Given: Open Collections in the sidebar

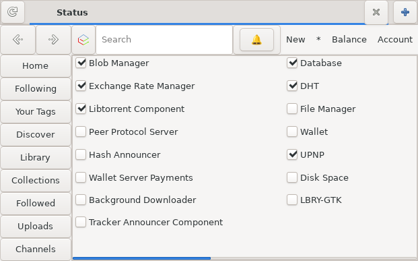Looking at the screenshot, I should click(36, 180).
